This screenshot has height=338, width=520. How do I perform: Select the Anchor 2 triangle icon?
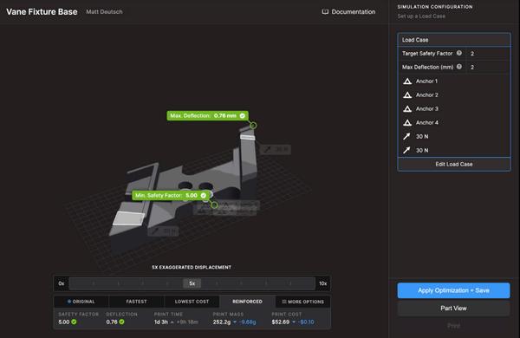tap(407, 95)
